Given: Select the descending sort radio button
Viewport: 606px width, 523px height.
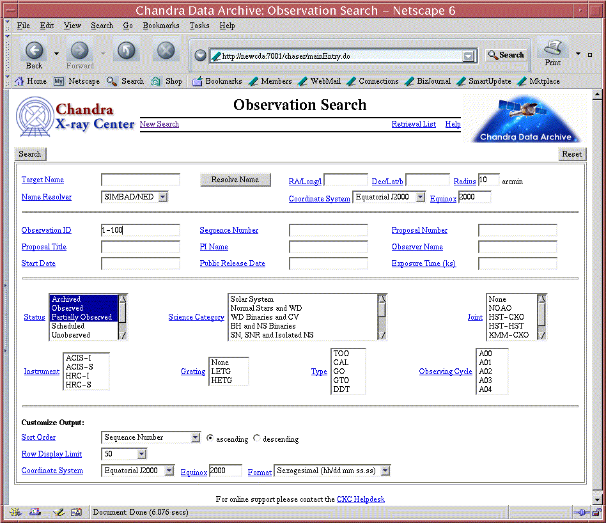Looking at the screenshot, I should tap(257, 438).
